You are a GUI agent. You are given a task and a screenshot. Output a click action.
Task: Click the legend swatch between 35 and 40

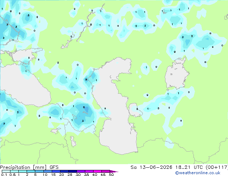(89, 171)
